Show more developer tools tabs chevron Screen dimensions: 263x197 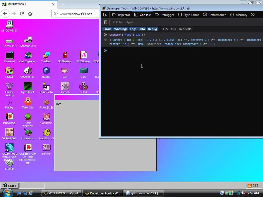tap(253, 15)
